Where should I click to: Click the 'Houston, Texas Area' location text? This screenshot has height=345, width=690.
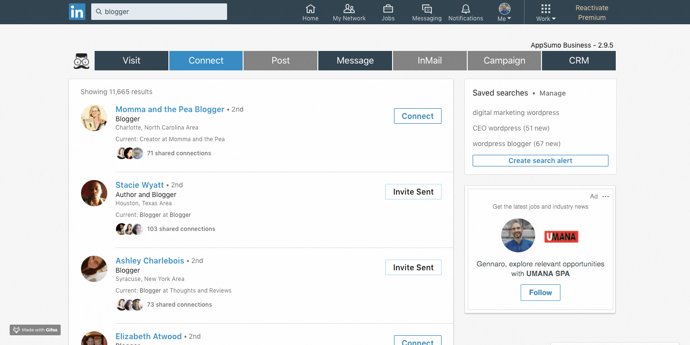pyautogui.click(x=144, y=203)
